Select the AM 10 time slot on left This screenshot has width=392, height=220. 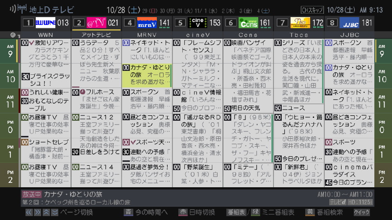click(10, 77)
